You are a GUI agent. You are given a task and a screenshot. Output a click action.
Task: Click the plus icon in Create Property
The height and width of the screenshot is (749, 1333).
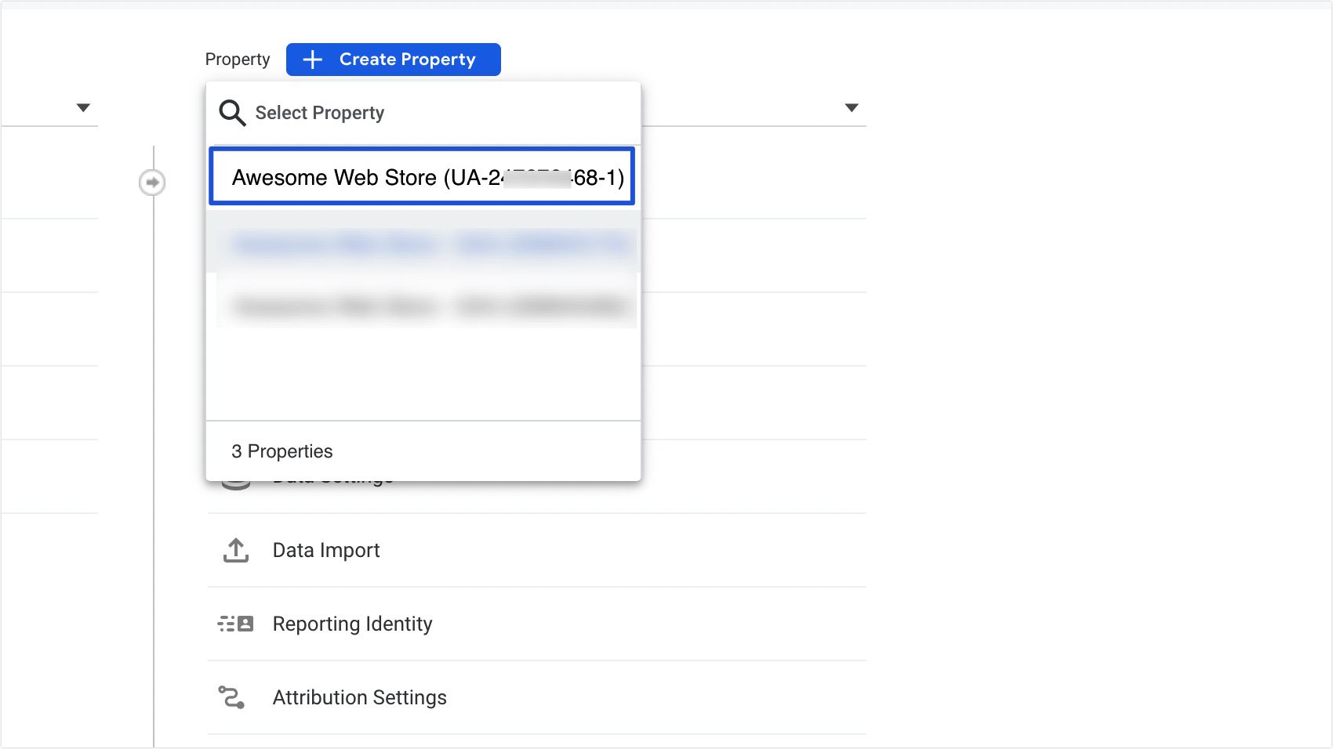(313, 60)
